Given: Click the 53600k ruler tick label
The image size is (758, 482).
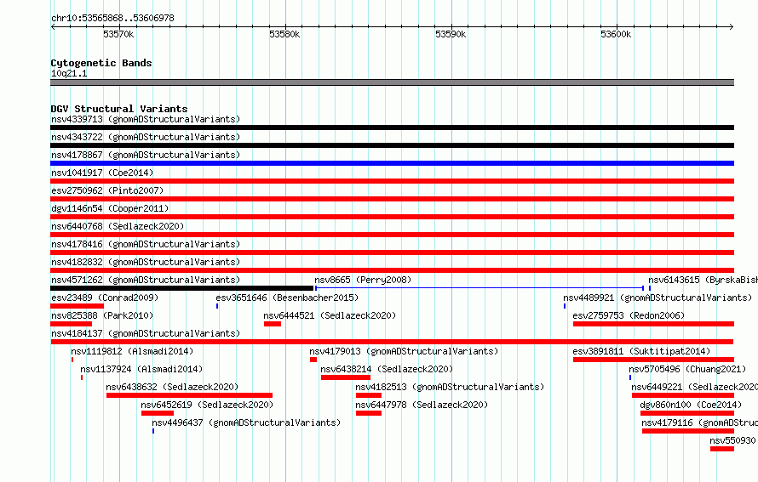Looking at the screenshot, I should (x=616, y=34).
